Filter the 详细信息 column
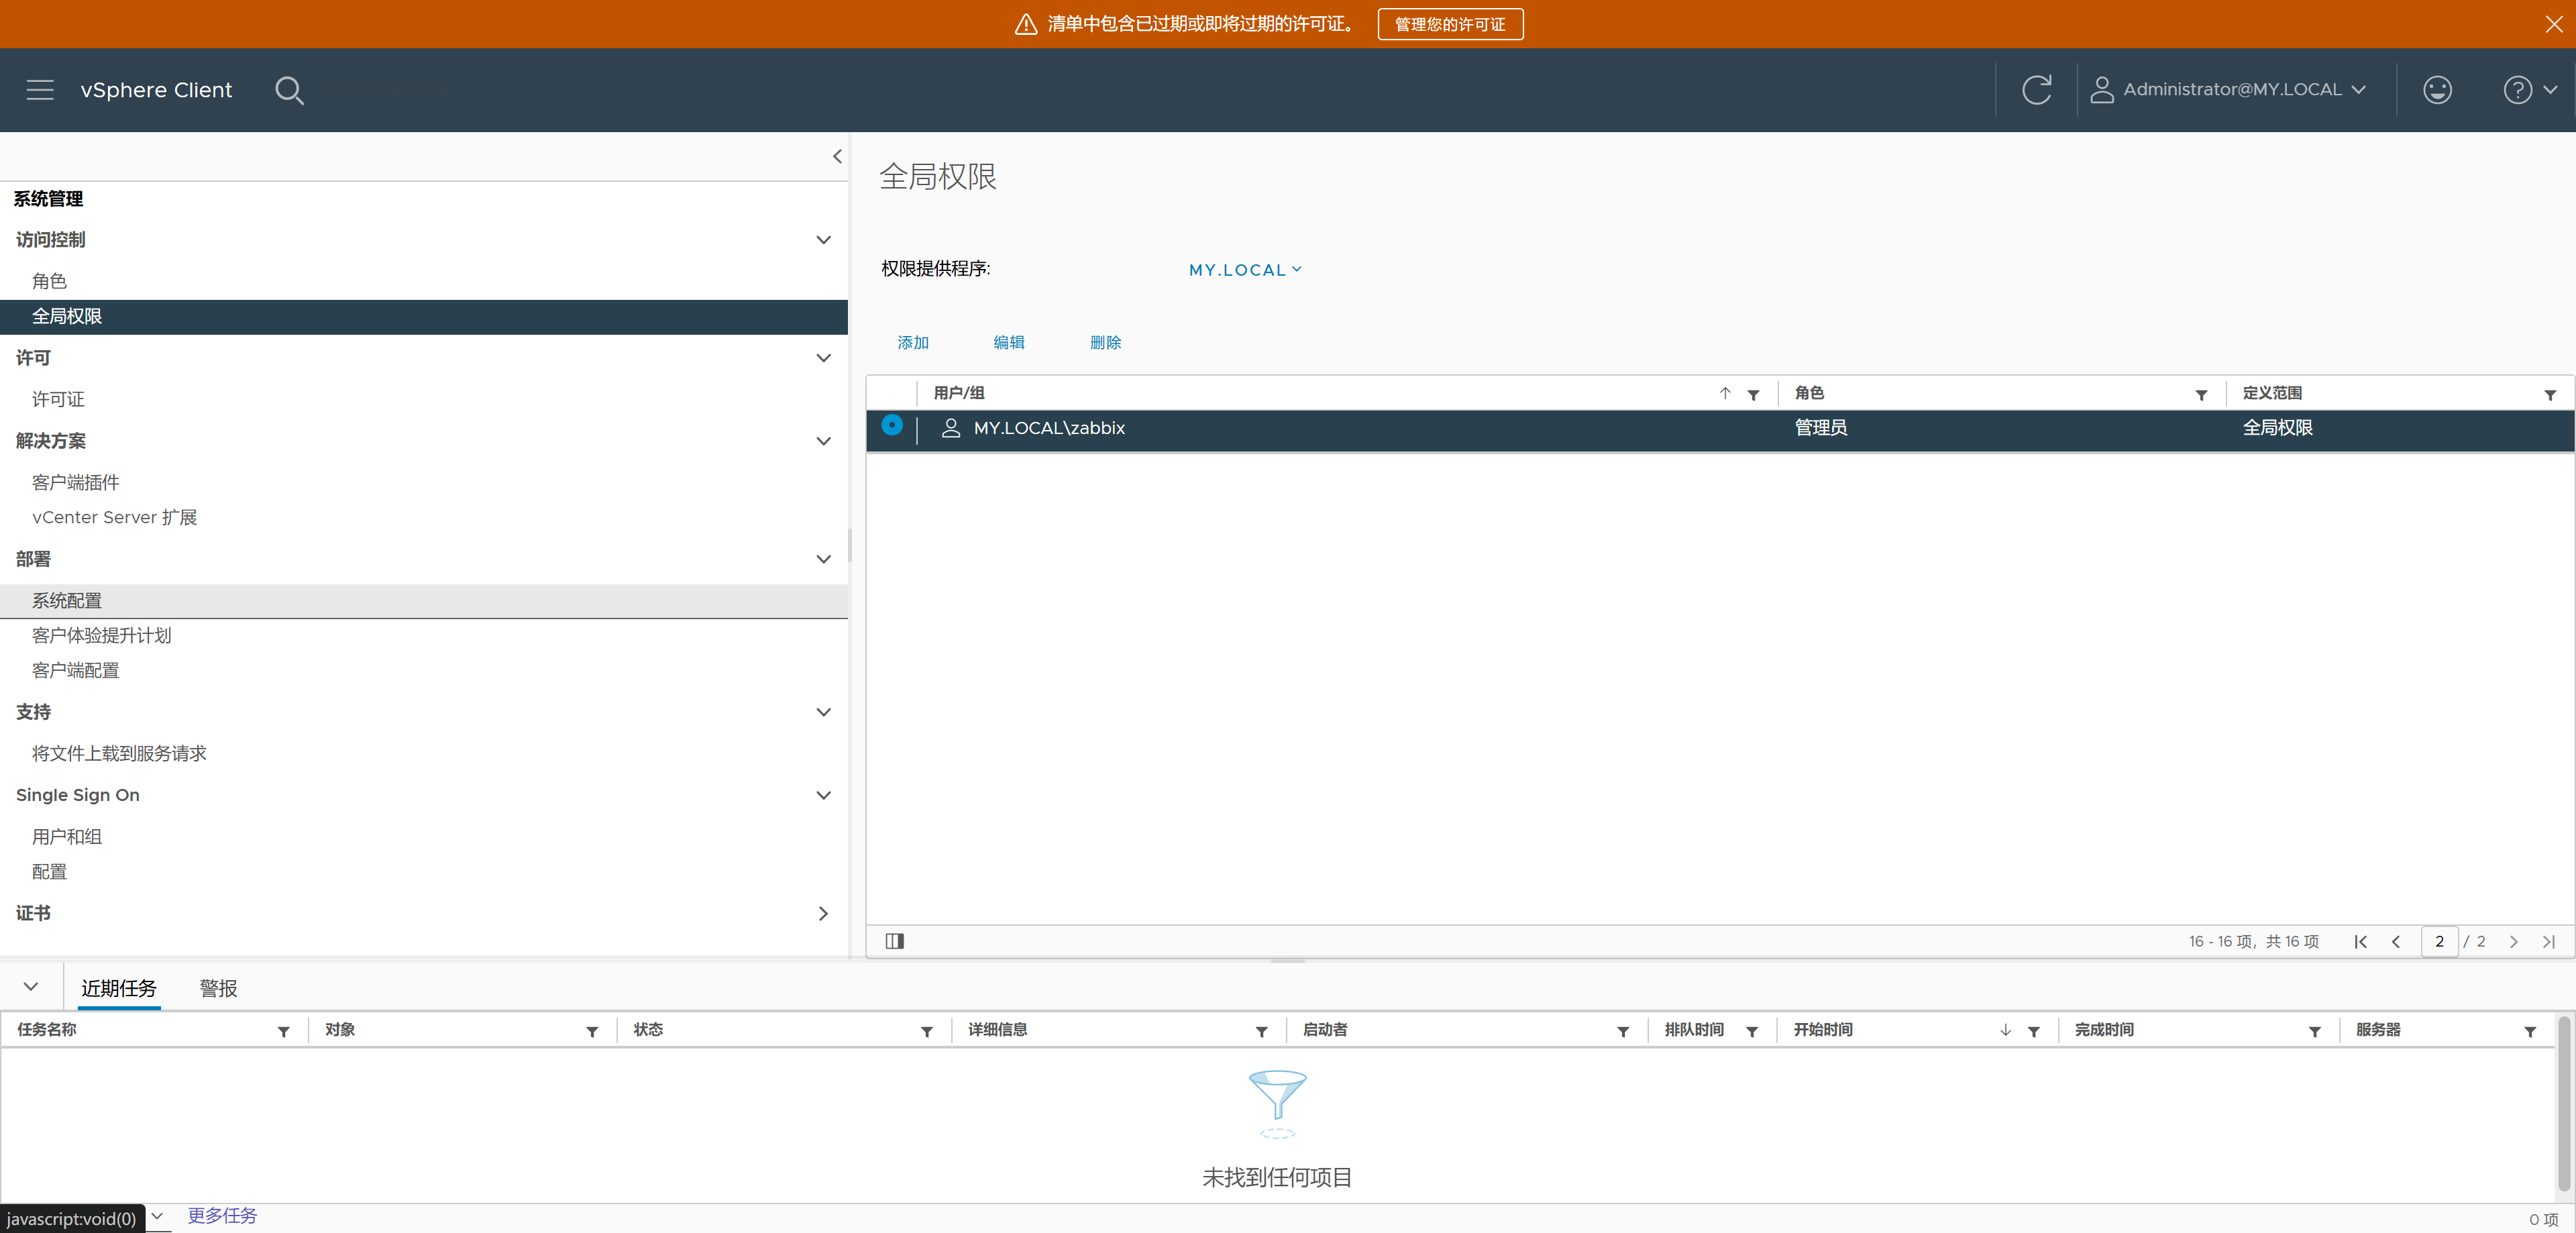Image resolution: width=2576 pixels, height=1233 pixels. (x=1261, y=1031)
